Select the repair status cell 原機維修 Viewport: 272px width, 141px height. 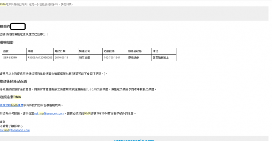tap(139, 58)
